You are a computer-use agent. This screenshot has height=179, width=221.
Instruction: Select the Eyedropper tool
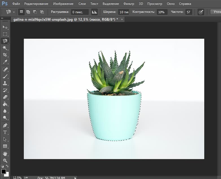coord(5,62)
